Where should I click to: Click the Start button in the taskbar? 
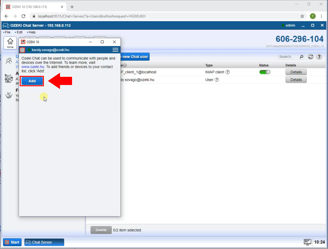coord(12,242)
